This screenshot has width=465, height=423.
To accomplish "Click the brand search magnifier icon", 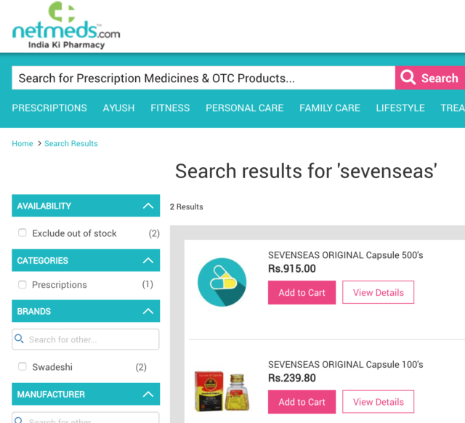I will 20,339.
